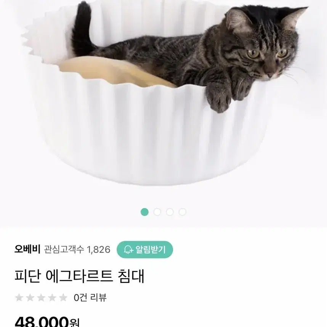
Task: Tap the fifth rating star
Action: tap(63, 298)
